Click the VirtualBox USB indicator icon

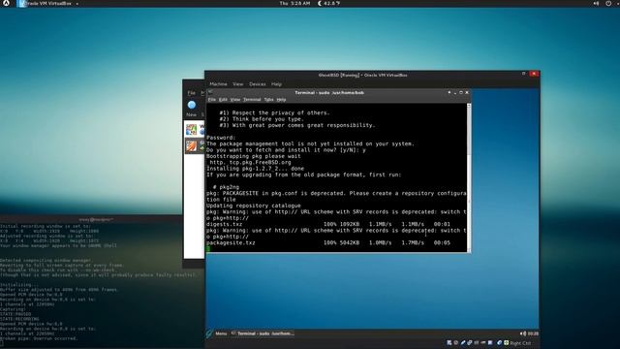(x=463, y=342)
